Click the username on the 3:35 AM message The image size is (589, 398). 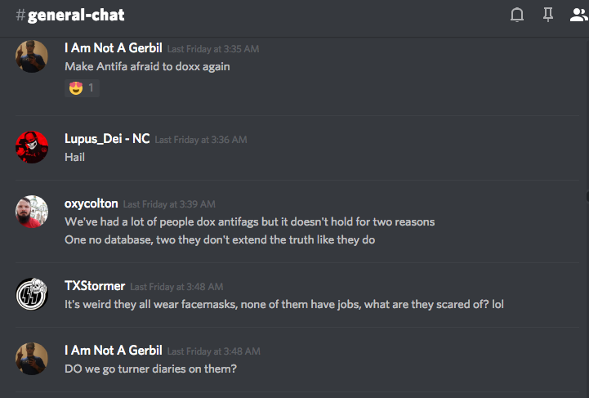point(113,48)
